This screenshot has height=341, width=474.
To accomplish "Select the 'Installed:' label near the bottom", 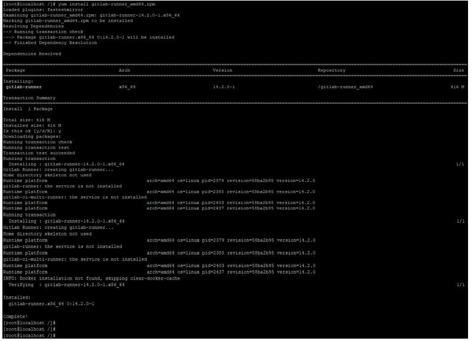I will pyautogui.click(x=17, y=297).
